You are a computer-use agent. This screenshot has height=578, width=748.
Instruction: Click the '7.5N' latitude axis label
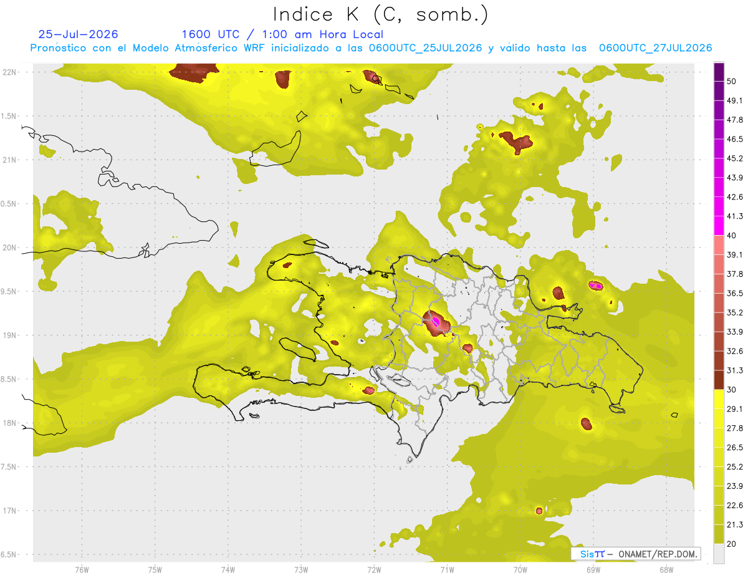coord(9,466)
